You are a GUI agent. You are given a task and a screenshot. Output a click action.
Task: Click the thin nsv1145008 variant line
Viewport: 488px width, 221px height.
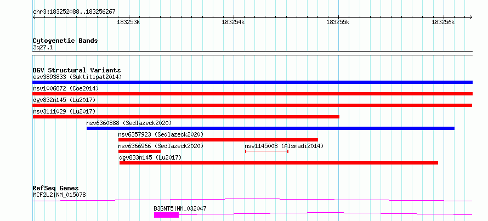tap(266, 151)
